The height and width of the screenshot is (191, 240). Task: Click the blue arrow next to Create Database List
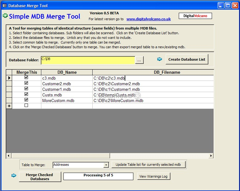coord(160,59)
